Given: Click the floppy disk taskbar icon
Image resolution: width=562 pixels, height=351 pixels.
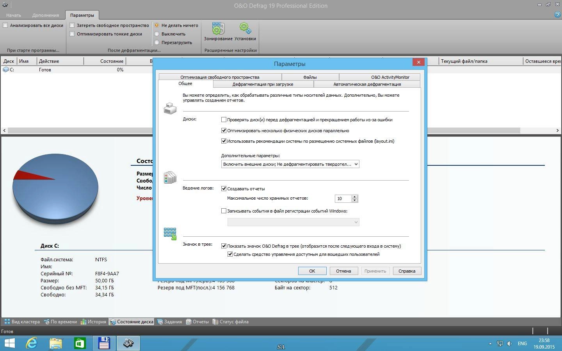Looking at the screenshot, I should (x=104, y=343).
